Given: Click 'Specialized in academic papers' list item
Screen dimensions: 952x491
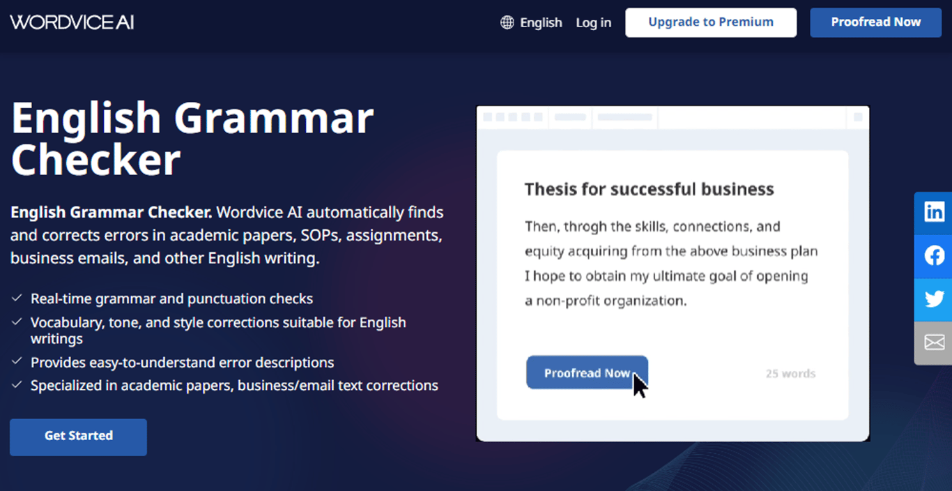Looking at the screenshot, I should [x=234, y=385].
